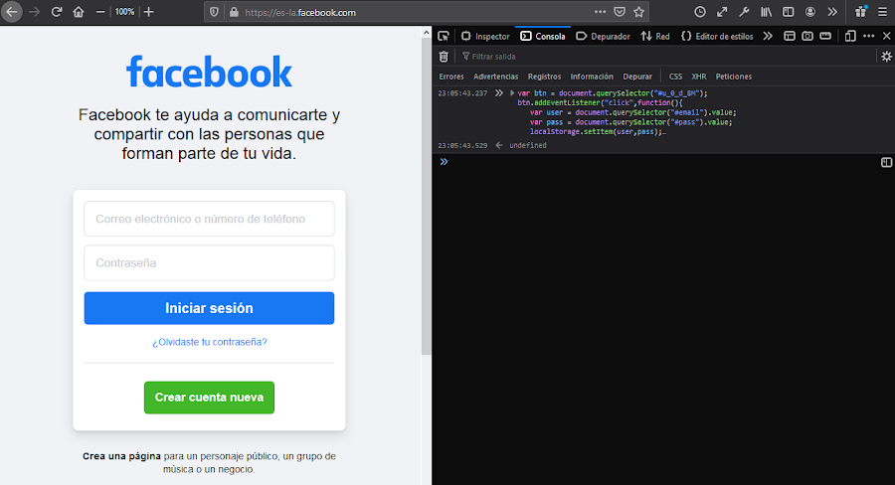Open ¿Olvidaste tu contraseña? link

210,342
